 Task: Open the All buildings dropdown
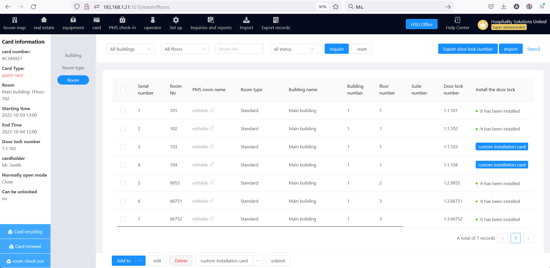(130, 49)
